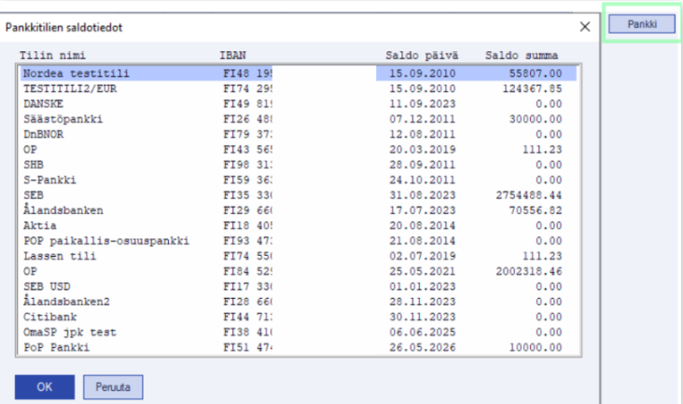Image resolution: width=683 pixels, height=404 pixels.
Task: Click the balance 30000.00
Action: click(x=536, y=119)
